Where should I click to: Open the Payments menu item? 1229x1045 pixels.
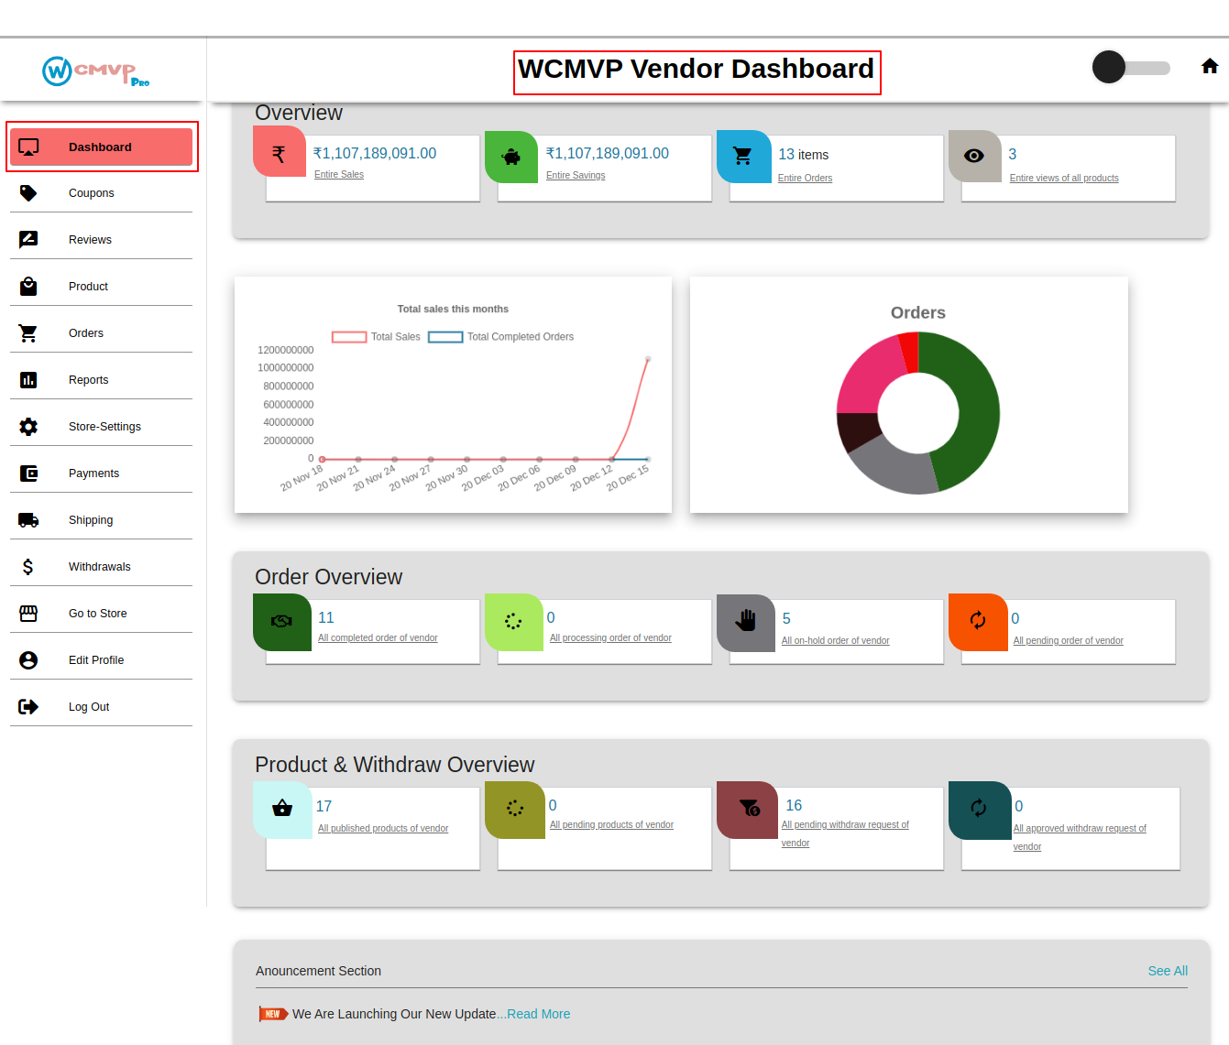coord(101,474)
